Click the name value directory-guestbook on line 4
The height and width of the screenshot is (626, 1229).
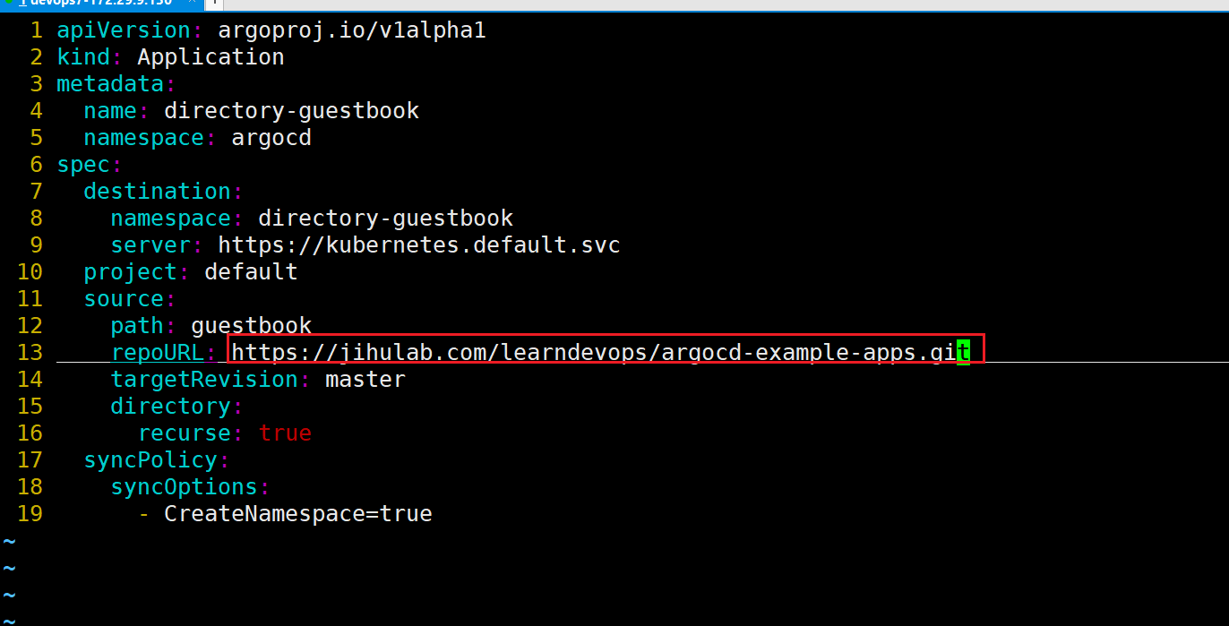tap(291, 111)
